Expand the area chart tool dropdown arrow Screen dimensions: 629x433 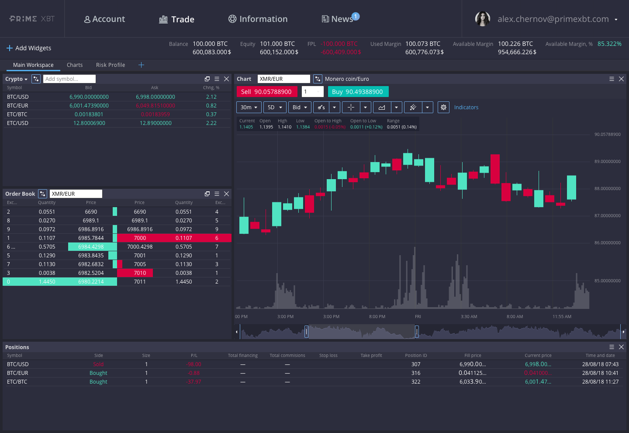[x=397, y=107]
